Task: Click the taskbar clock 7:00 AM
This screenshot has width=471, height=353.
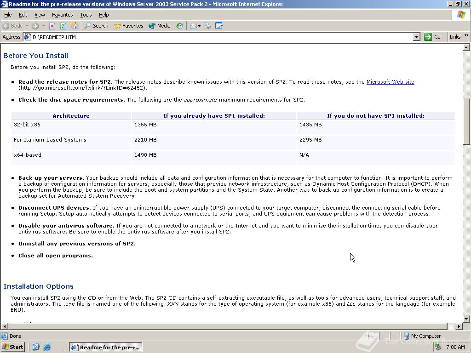Action: click(x=455, y=347)
